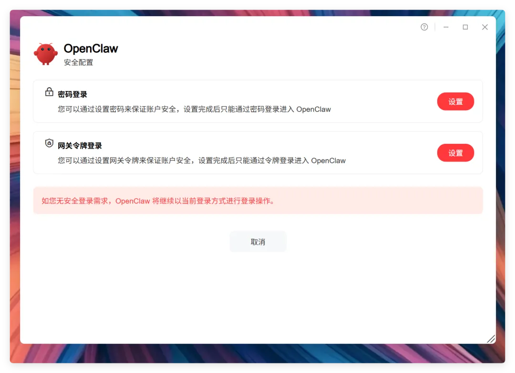Minimize the OpenClaw window
The height and width of the screenshot is (373, 515).
pos(446,27)
